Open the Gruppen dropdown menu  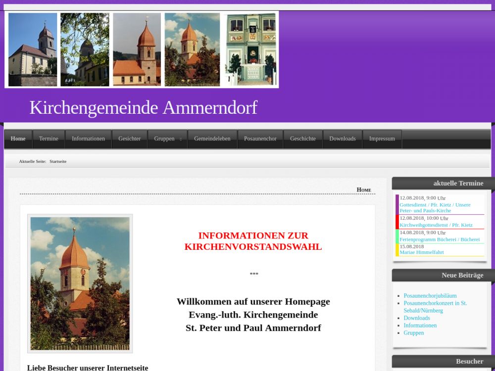pos(167,139)
